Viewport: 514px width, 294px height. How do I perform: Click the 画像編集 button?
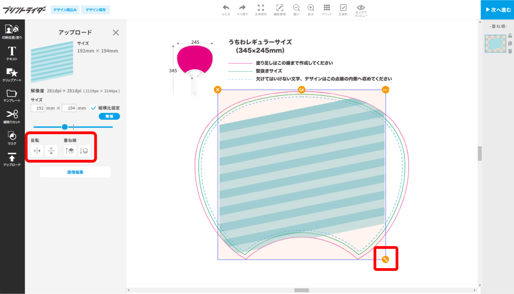point(75,172)
